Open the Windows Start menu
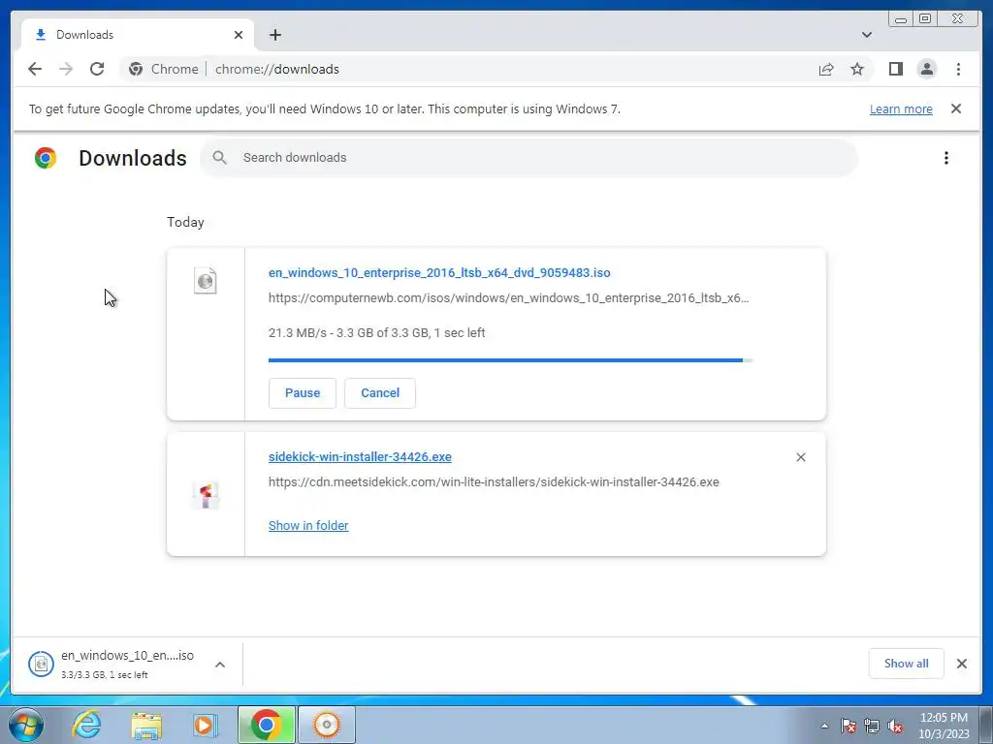993x744 pixels. pos(26,725)
